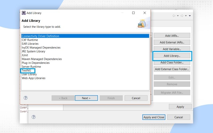Click the help icon in Add Library dialog
Screen dimensions: 213x133
click(x=26, y=98)
